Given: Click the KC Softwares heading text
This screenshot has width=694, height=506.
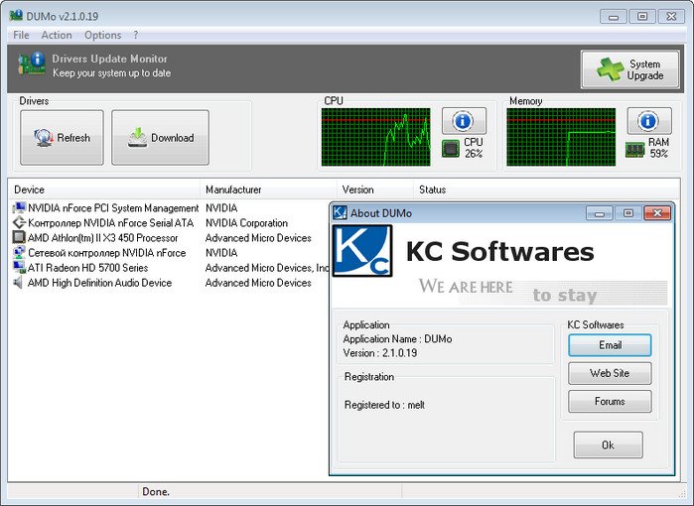Looking at the screenshot, I should (499, 251).
